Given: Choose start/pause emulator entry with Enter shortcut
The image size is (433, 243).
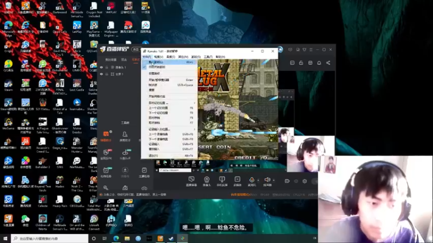Looking at the screenshot, I should point(169,80).
